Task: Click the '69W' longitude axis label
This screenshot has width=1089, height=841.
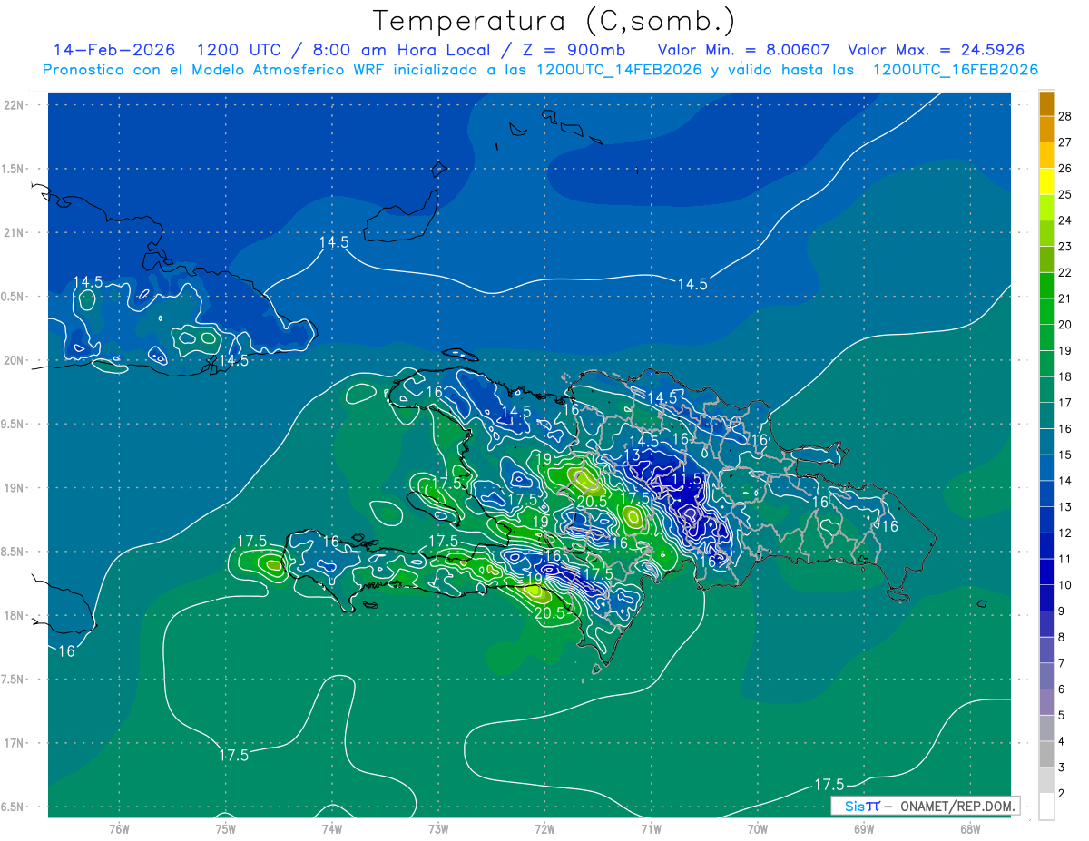Action: point(864,829)
